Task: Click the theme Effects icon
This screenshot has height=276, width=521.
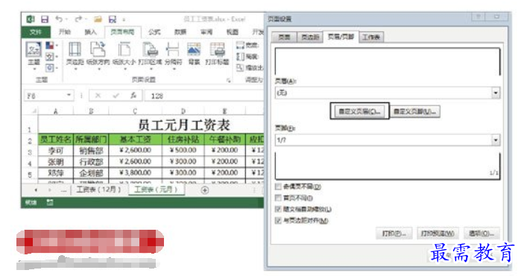Action: [x=49, y=68]
